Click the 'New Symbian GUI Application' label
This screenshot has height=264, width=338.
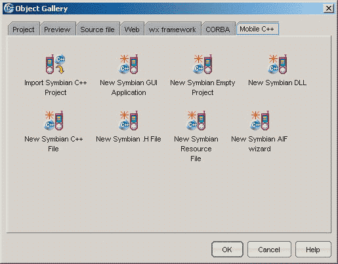tap(129, 88)
